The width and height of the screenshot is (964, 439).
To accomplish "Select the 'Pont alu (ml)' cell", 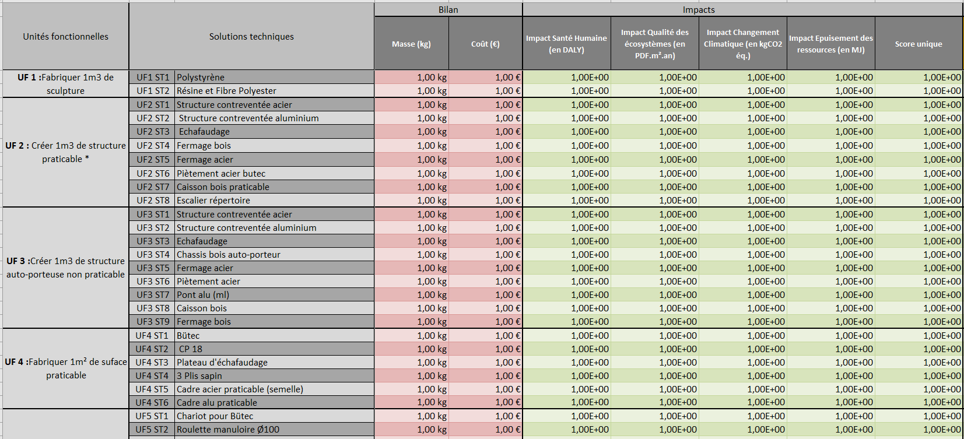I will click(x=274, y=295).
